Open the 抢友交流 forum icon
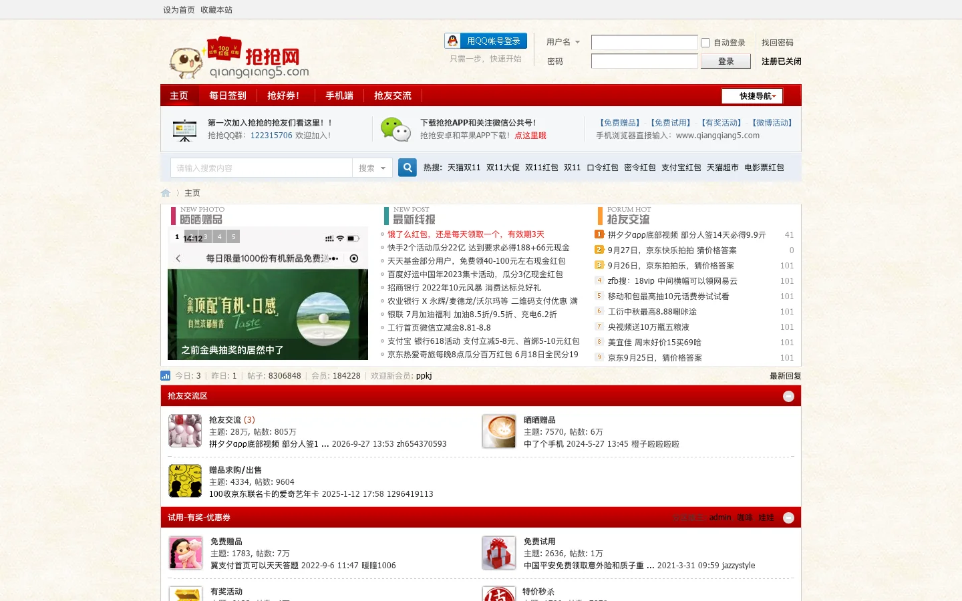The image size is (962, 601). point(185,431)
